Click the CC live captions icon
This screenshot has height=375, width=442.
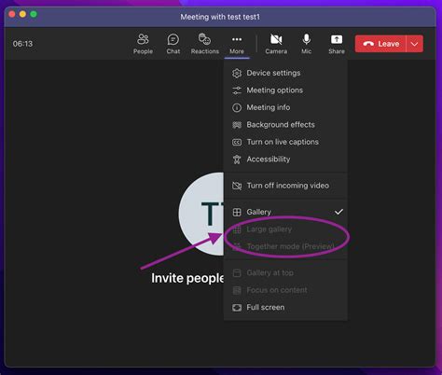(x=237, y=142)
